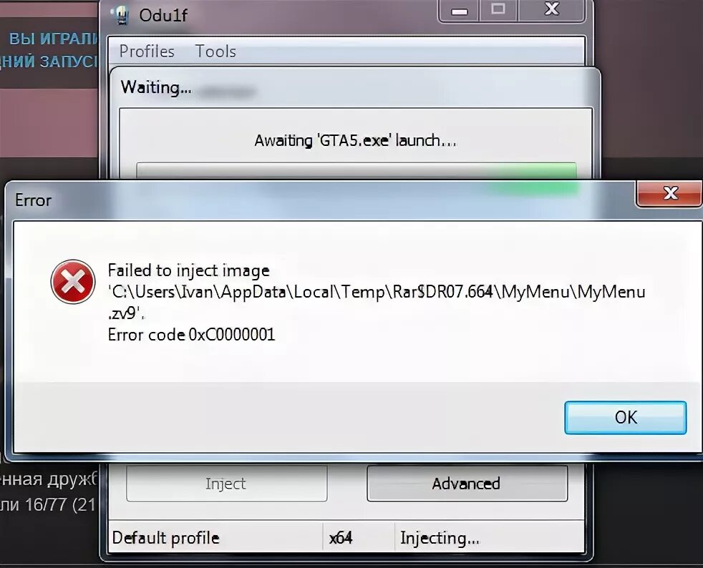Click the Awaiting 'GTA5.exe' launch message
703x568 pixels.
(356, 141)
